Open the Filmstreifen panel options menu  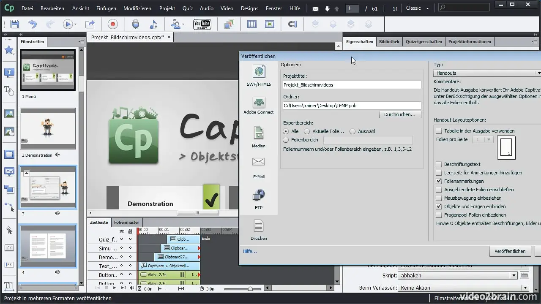click(x=81, y=41)
